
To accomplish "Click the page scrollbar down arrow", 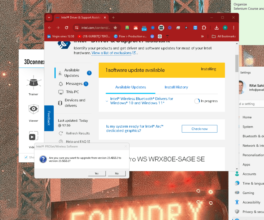I will 237,169.
